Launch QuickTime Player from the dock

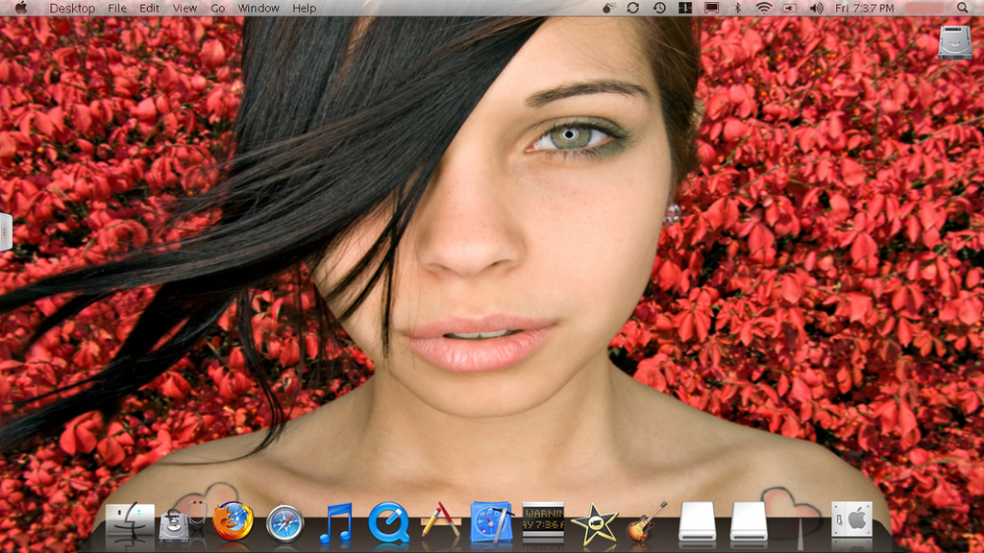coord(388,522)
